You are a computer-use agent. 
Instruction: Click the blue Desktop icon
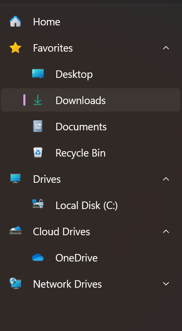tap(38, 74)
